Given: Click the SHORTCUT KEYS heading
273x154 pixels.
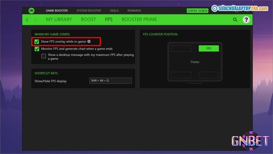Looking at the screenshot, I should tap(46, 73).
